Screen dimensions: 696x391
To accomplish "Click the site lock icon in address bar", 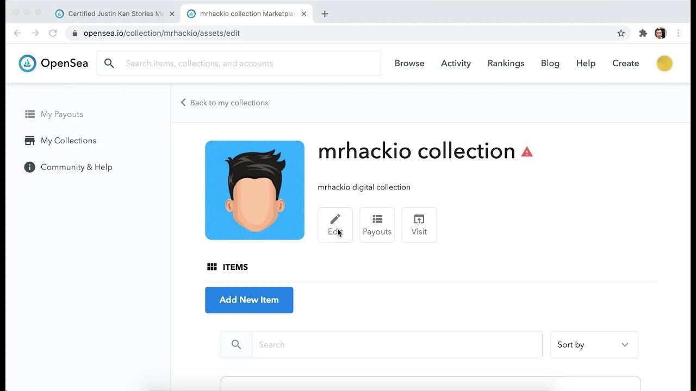I will click(x=75, y=33).
